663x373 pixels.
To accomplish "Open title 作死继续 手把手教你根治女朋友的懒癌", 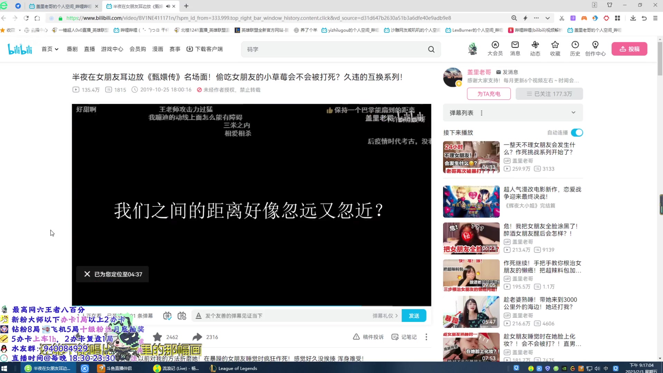I will [x=542, y=267].
